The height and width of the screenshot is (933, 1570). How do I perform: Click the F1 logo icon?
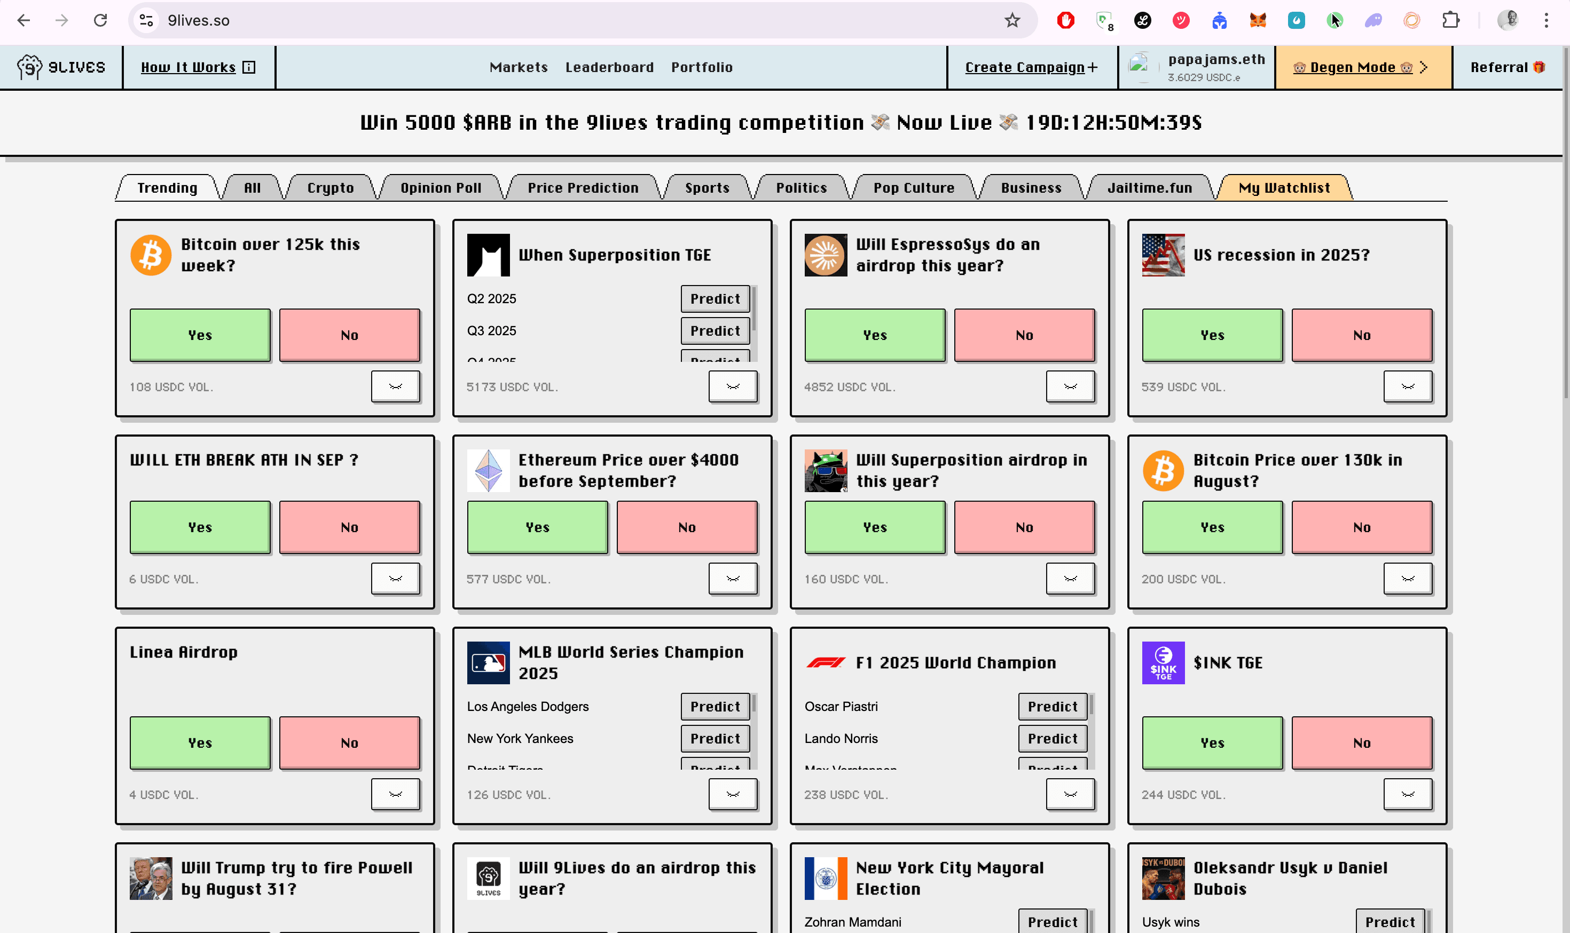(826, 663)
